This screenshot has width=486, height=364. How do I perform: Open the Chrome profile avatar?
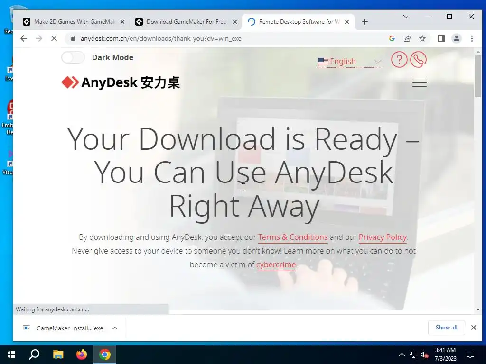456,38
